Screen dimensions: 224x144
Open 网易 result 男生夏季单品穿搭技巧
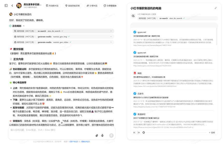pyautogui.click(x=149, y=77)
